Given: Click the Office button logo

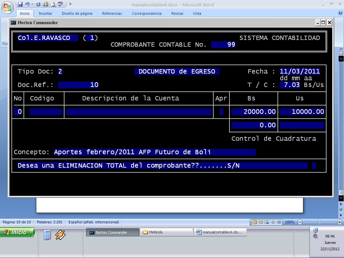Looking at the screenshot, I should [x=7, y=7].
